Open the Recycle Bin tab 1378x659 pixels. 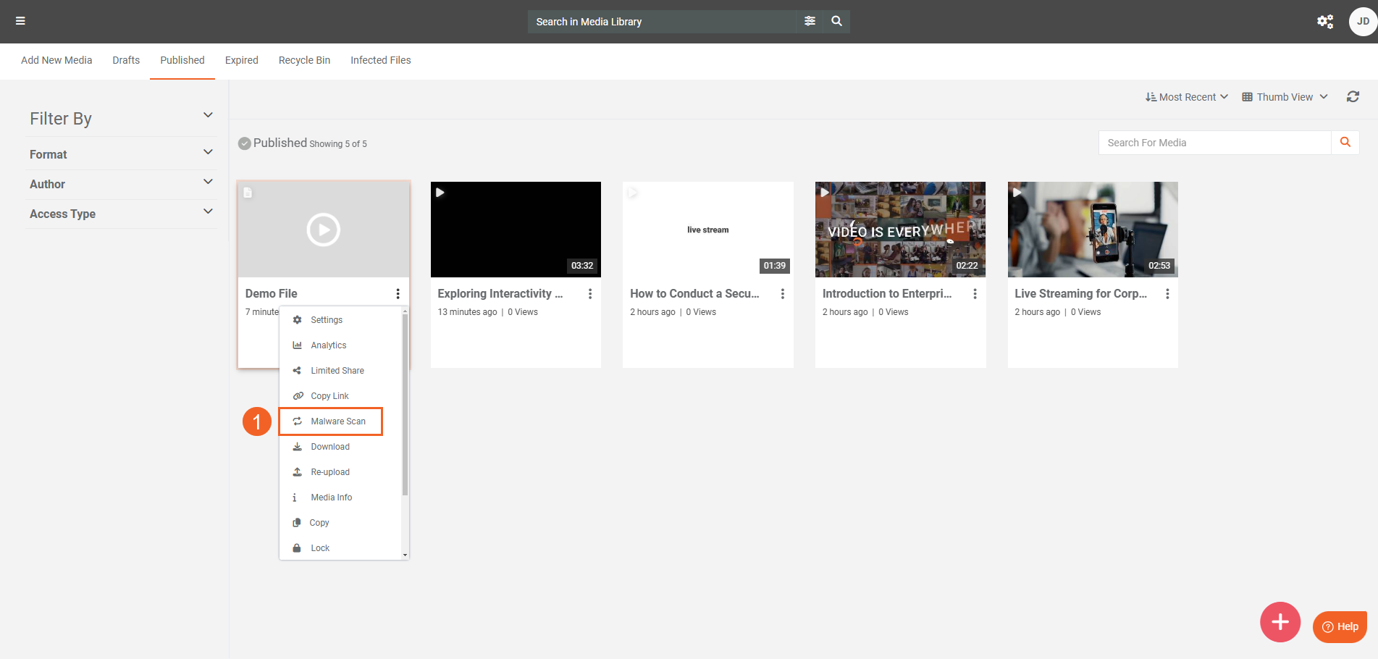point(304,60)
